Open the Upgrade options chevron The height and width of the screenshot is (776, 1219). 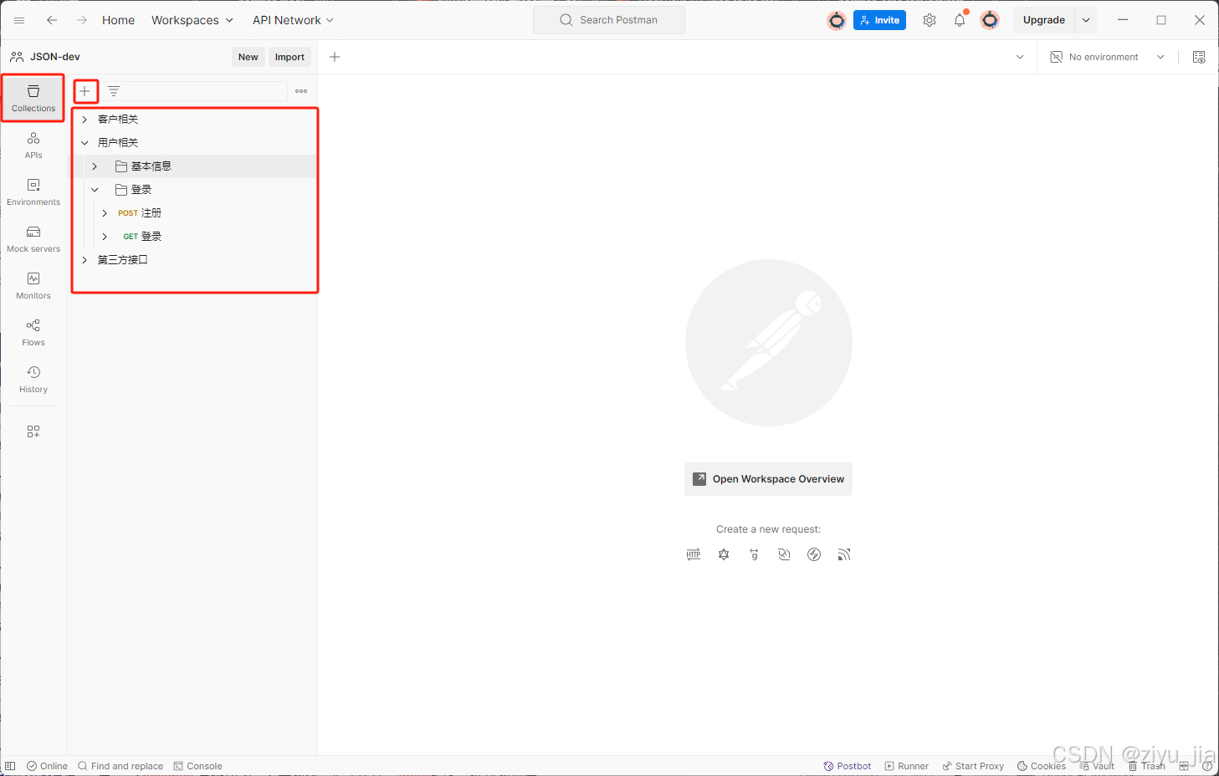coord(1086,20)
